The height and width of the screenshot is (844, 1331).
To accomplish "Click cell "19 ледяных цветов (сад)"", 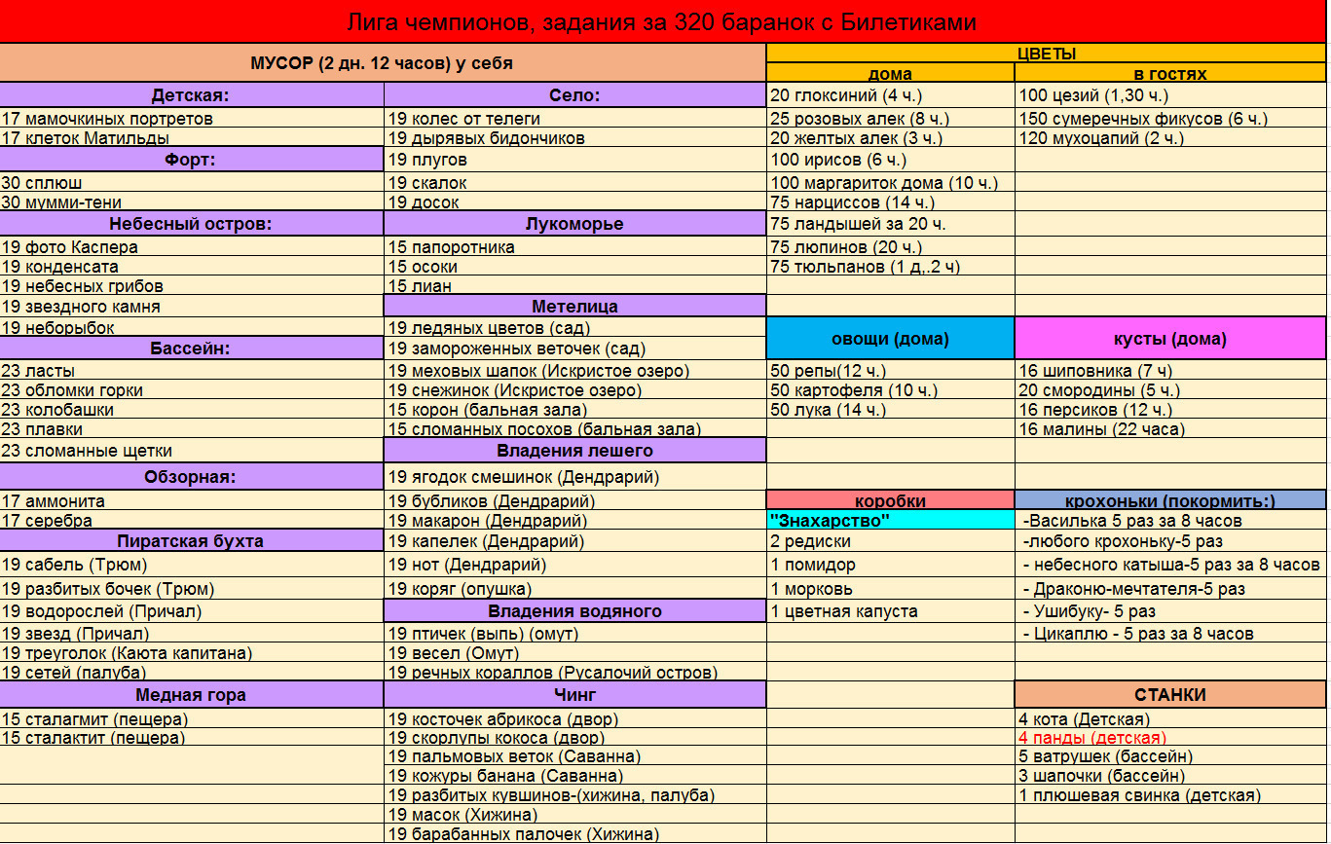I will 574,328.
